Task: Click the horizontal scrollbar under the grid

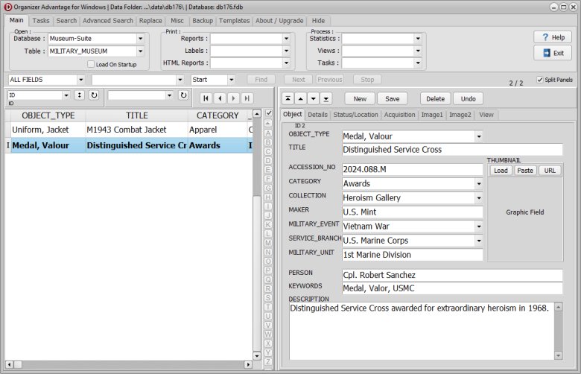Action: [x=134, y=364]
